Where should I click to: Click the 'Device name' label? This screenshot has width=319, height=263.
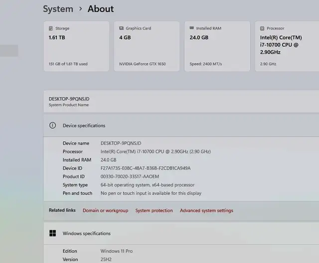(76, 143)
